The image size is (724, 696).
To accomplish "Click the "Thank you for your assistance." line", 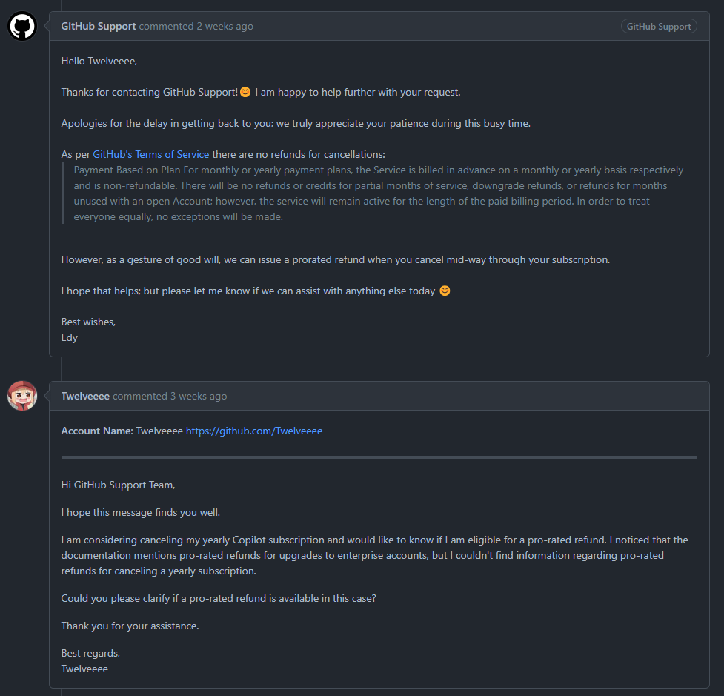I will (130, 626).
